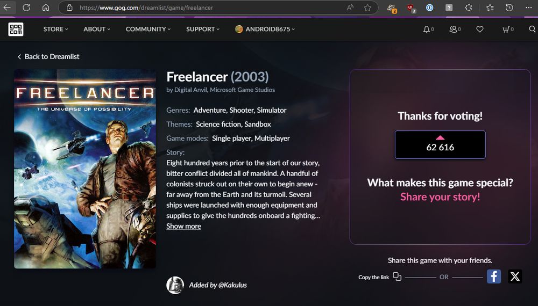
Task: Open the browser home page icon
Action: click(46, 8)
